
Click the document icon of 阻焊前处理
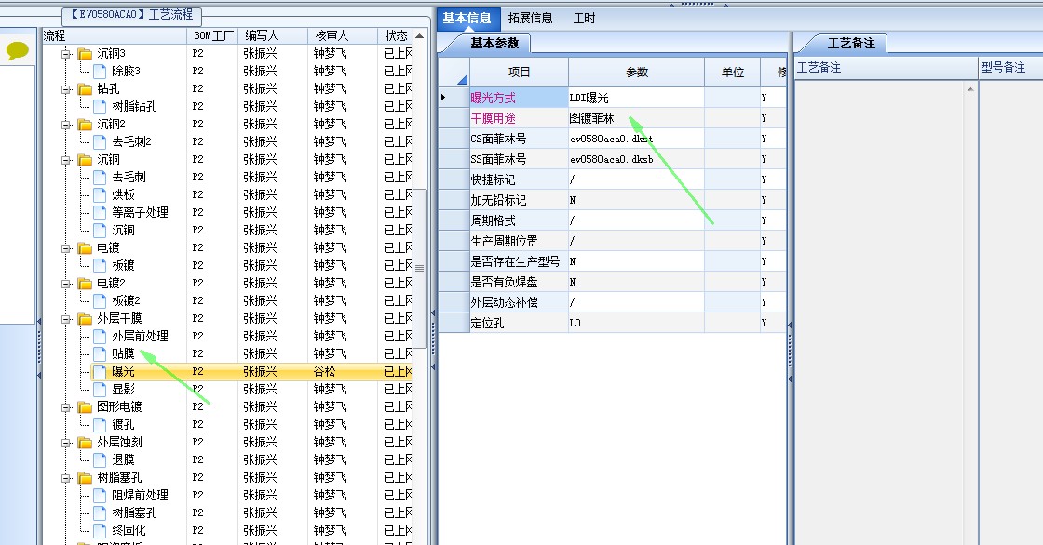[x=100, y=495]
